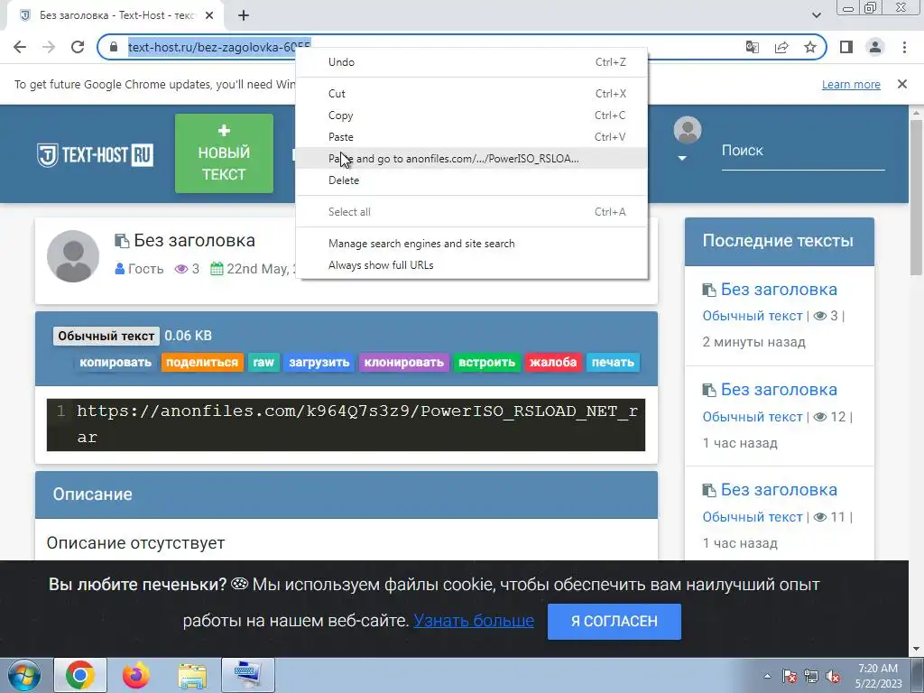Choose Undo from the context menu

tap(471, 62)
